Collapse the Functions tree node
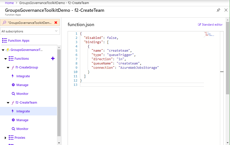Viewport: 230px width, 145px height. click(6, 59)
